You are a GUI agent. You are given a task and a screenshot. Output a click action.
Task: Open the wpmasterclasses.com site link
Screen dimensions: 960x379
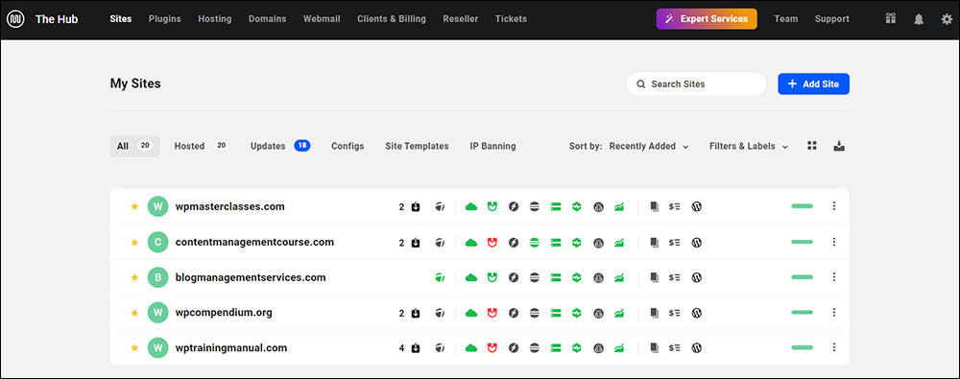230,206
